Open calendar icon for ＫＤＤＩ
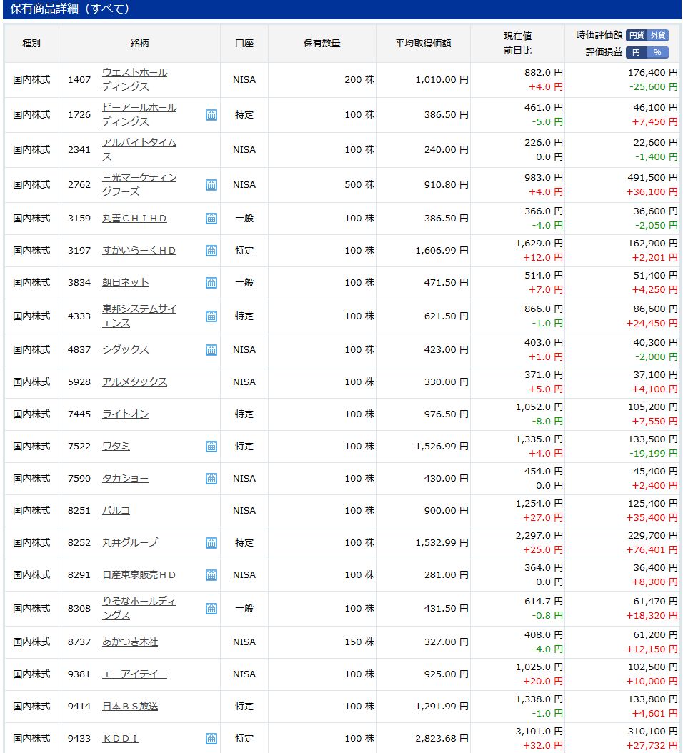 coord(211,739)
